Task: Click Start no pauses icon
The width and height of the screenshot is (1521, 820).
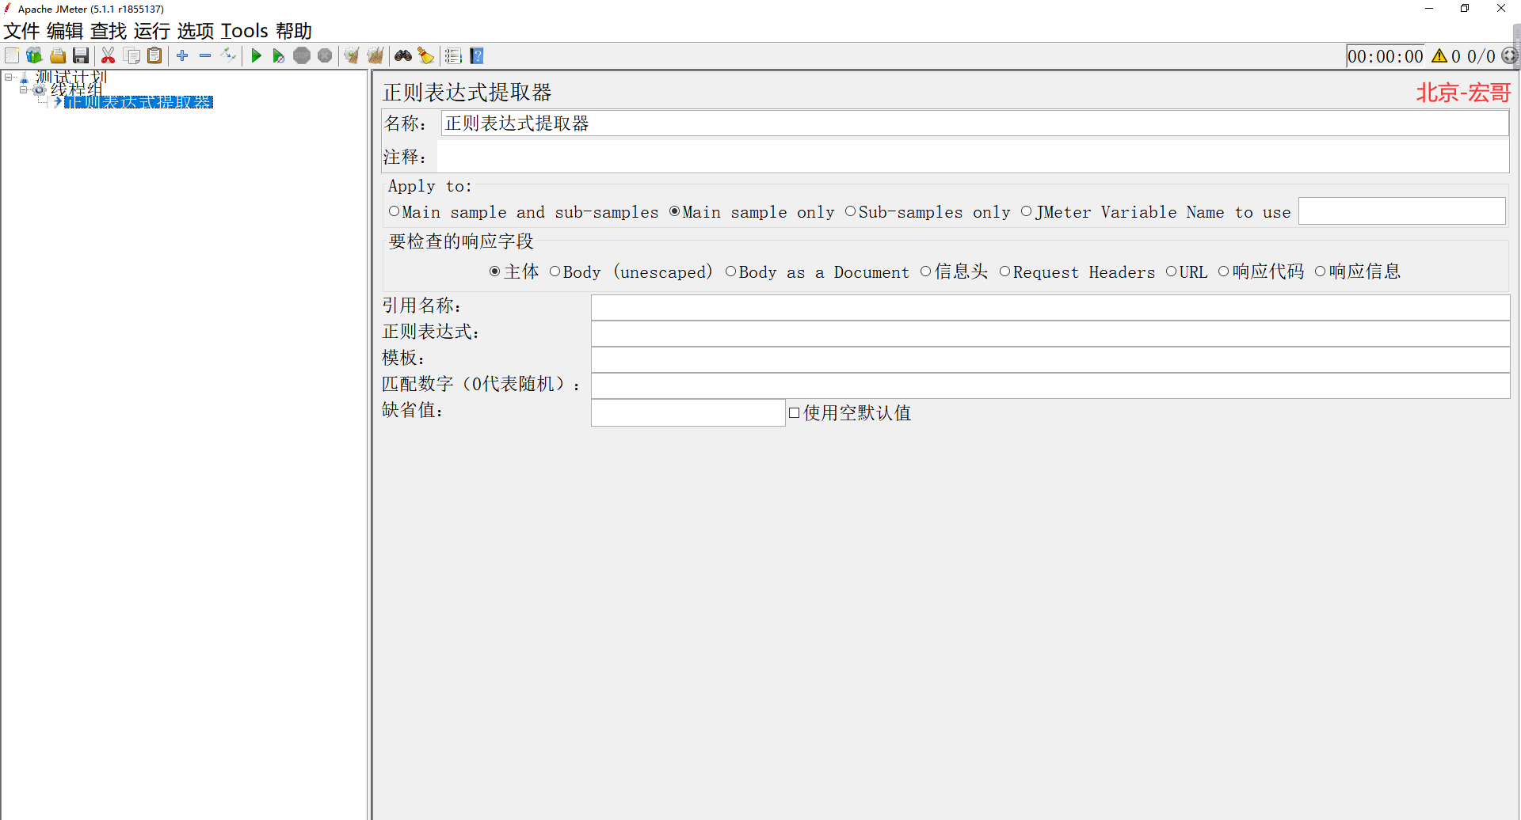Action: pyautogui.click(x=279, y=55)
